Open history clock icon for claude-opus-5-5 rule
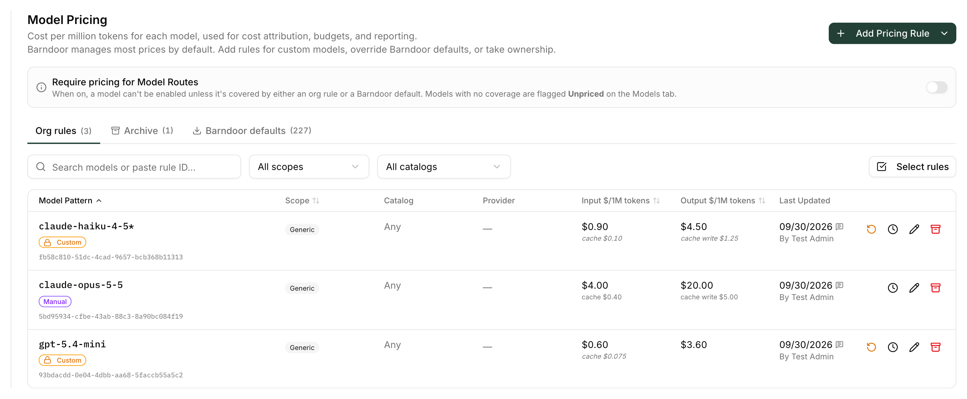 [892, 288]
